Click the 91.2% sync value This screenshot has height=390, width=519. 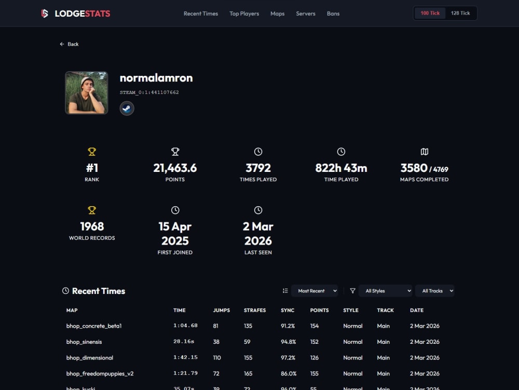(288, 326)
